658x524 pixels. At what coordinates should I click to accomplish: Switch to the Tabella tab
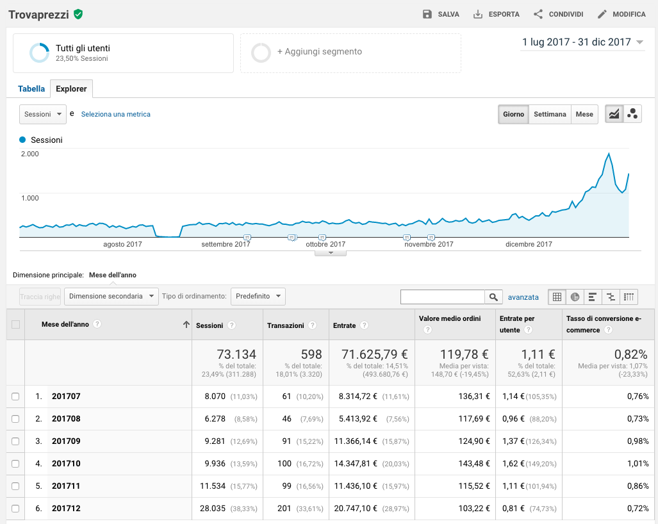point(31,88)
